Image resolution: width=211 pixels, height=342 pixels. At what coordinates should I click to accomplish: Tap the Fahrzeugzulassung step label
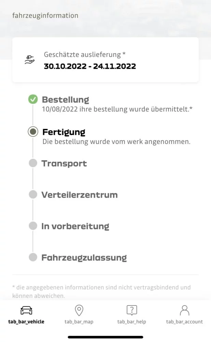tap(84, 258)
